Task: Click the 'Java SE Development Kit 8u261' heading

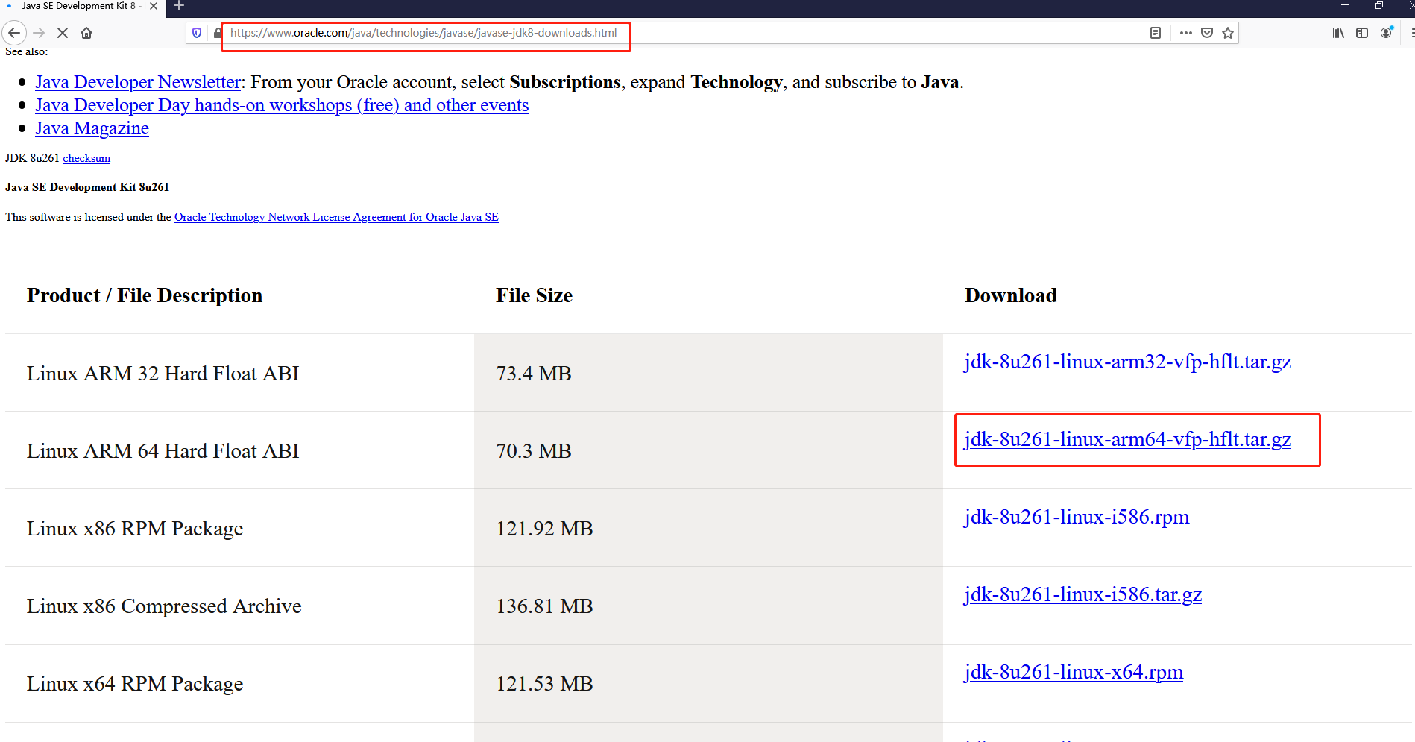Action: coord(87,187)
